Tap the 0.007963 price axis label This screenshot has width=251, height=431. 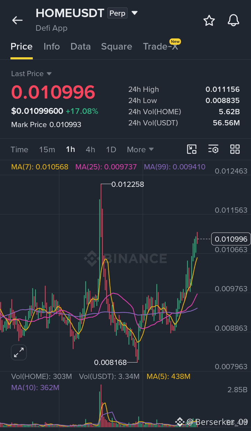point(231,367)
